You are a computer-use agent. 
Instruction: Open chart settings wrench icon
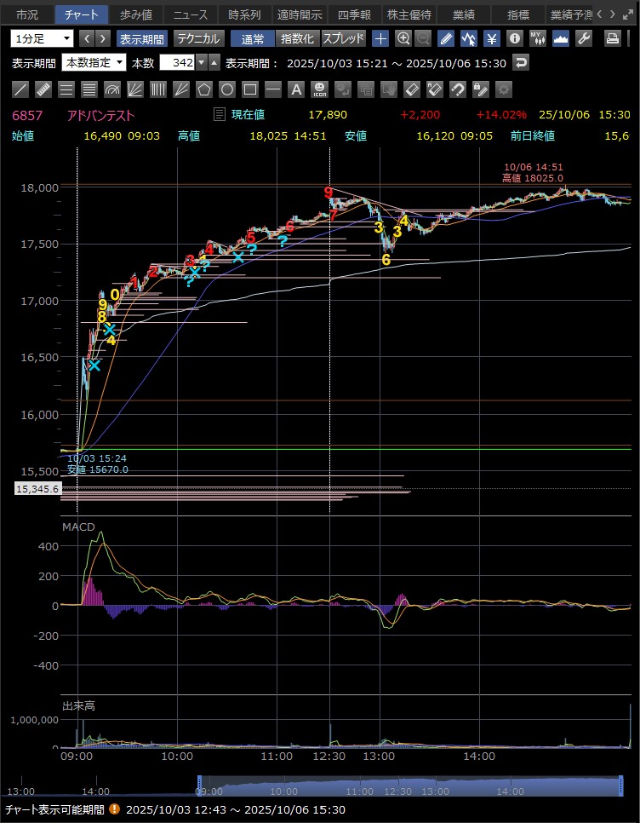point(584,38)
